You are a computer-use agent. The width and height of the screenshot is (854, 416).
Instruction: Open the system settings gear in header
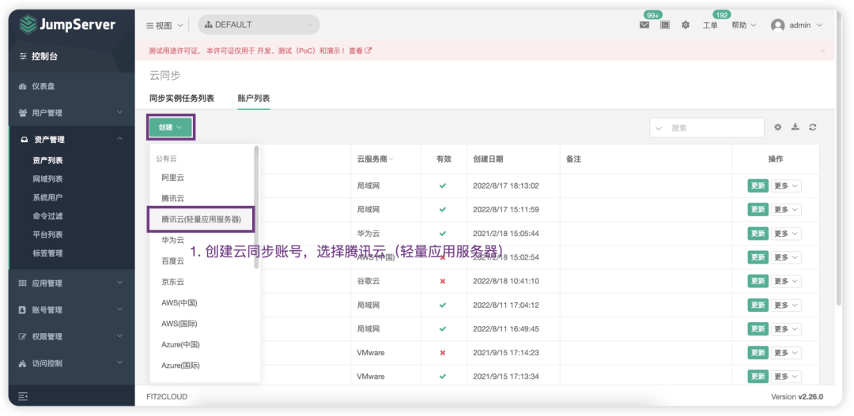(686, 25)
